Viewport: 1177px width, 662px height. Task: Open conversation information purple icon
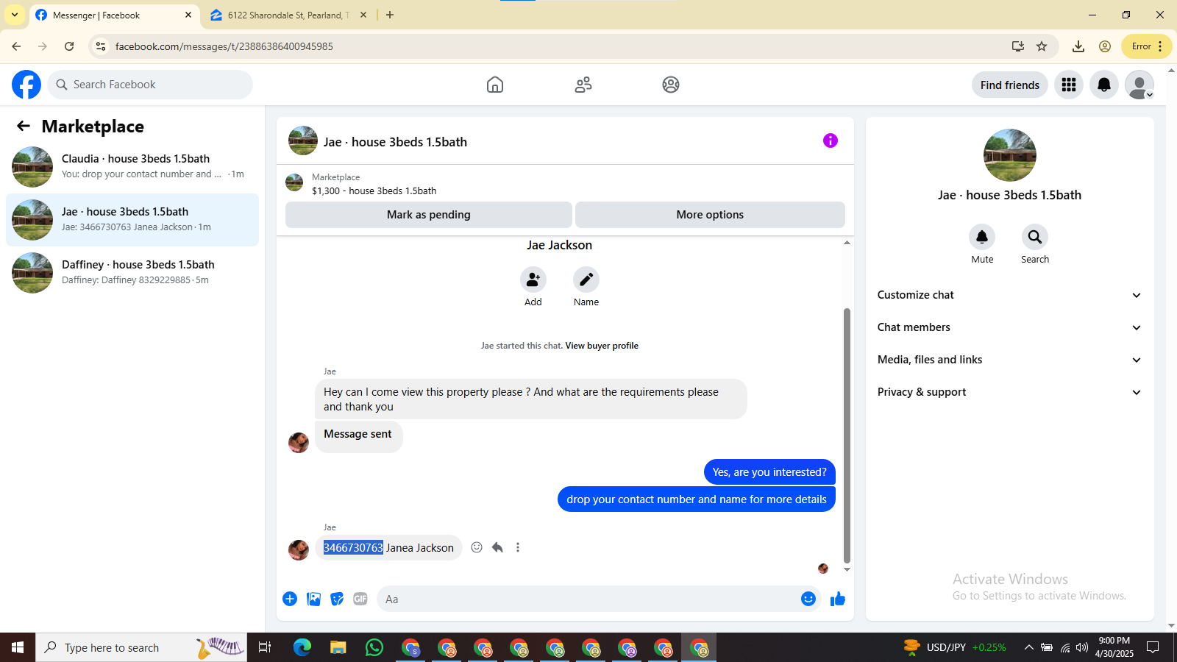pos(831,140)
